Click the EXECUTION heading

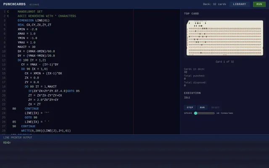193,93
